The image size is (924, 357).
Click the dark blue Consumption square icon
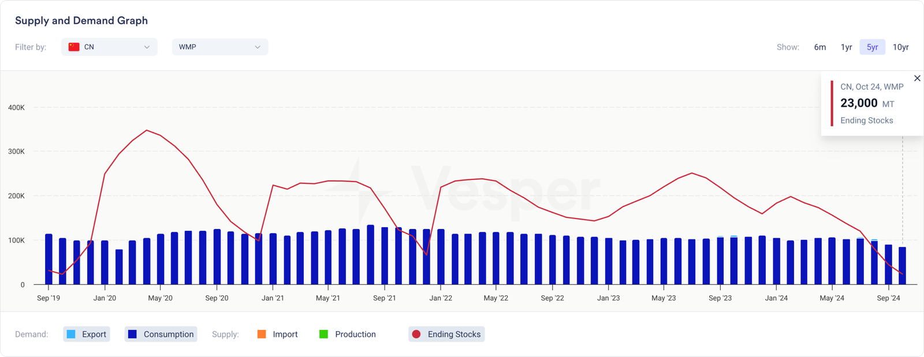click(x=132, y=335)
